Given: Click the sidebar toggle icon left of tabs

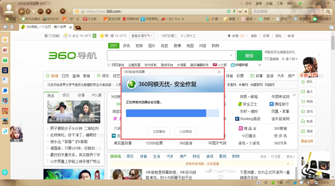Looking at the screenshot, I should (x=5, y=27).
